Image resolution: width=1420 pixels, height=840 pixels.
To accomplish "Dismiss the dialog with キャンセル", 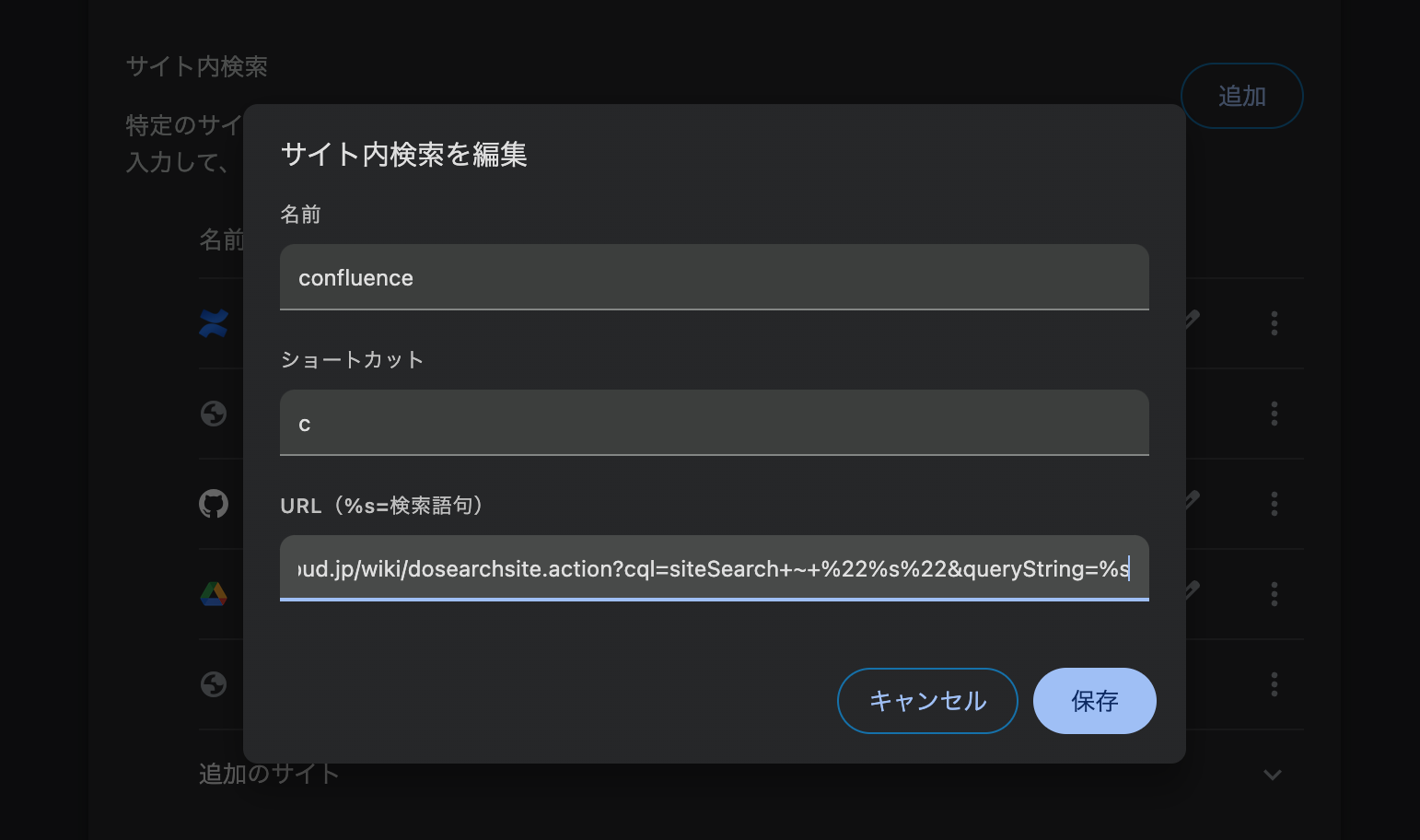I will point(926,701).
